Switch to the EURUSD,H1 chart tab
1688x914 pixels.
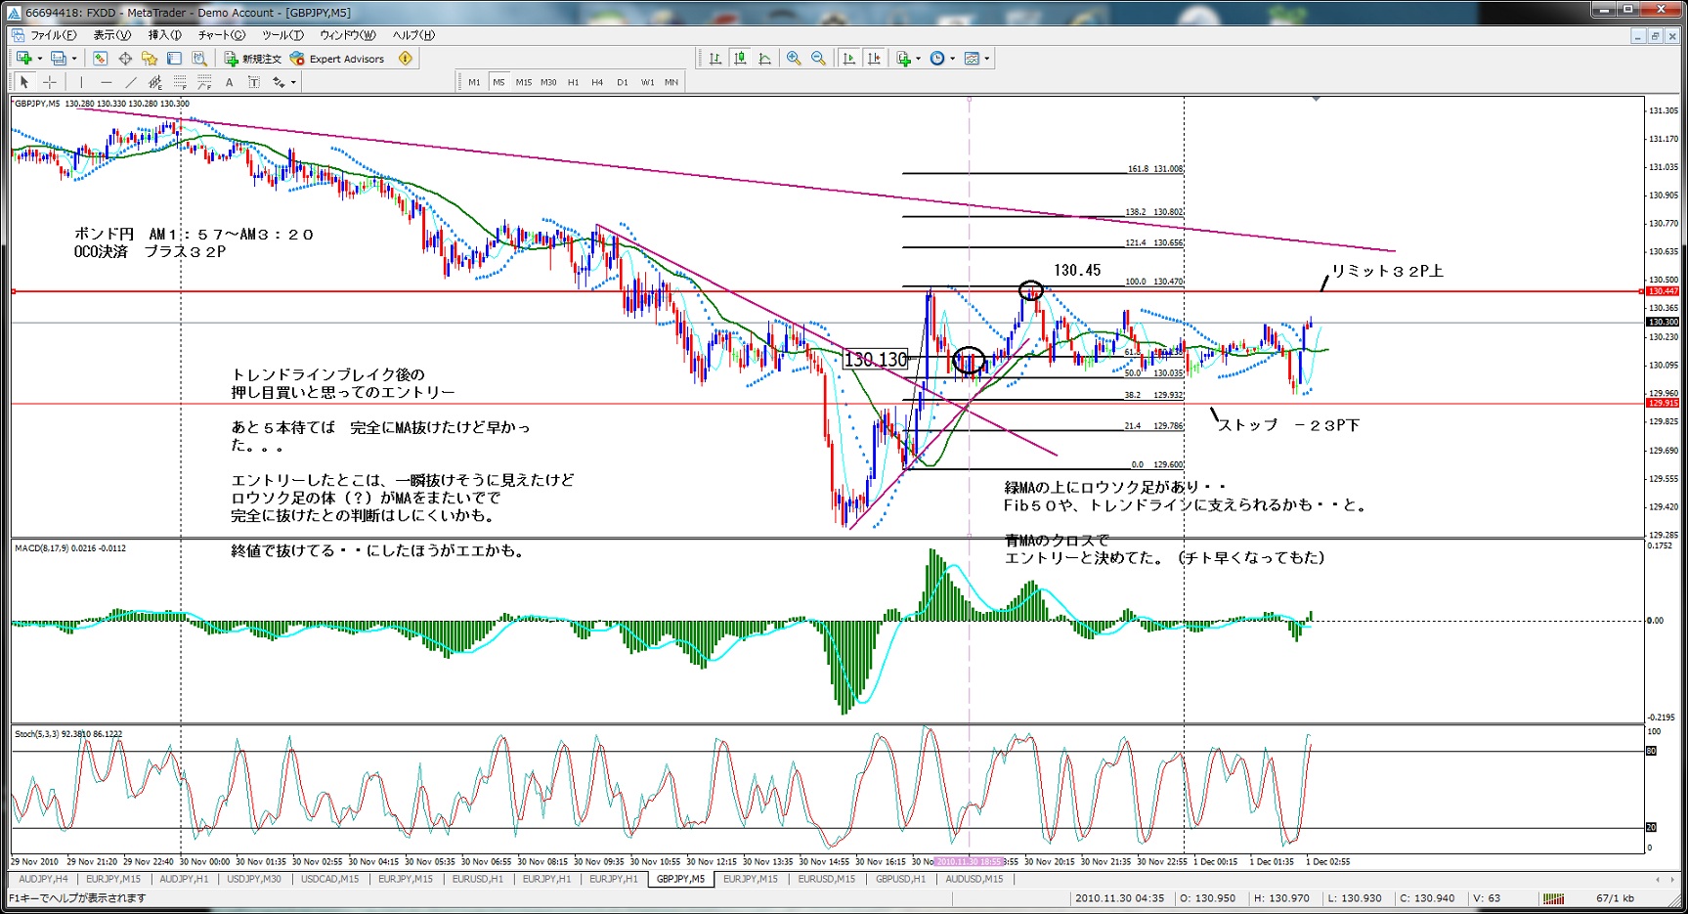pyautogui.click(x=477, y=879)
